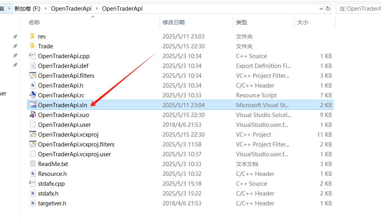Go to the first OpenTraderApi breadcrumb folder
381x223 pixels.
tap(71, 9)
